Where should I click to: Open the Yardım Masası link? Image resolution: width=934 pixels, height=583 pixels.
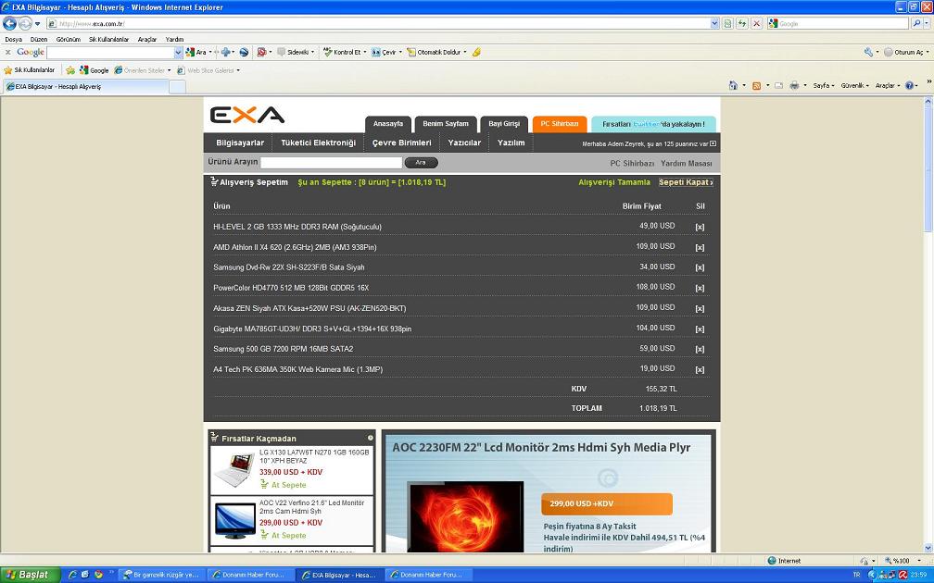(x=687, y=163)
